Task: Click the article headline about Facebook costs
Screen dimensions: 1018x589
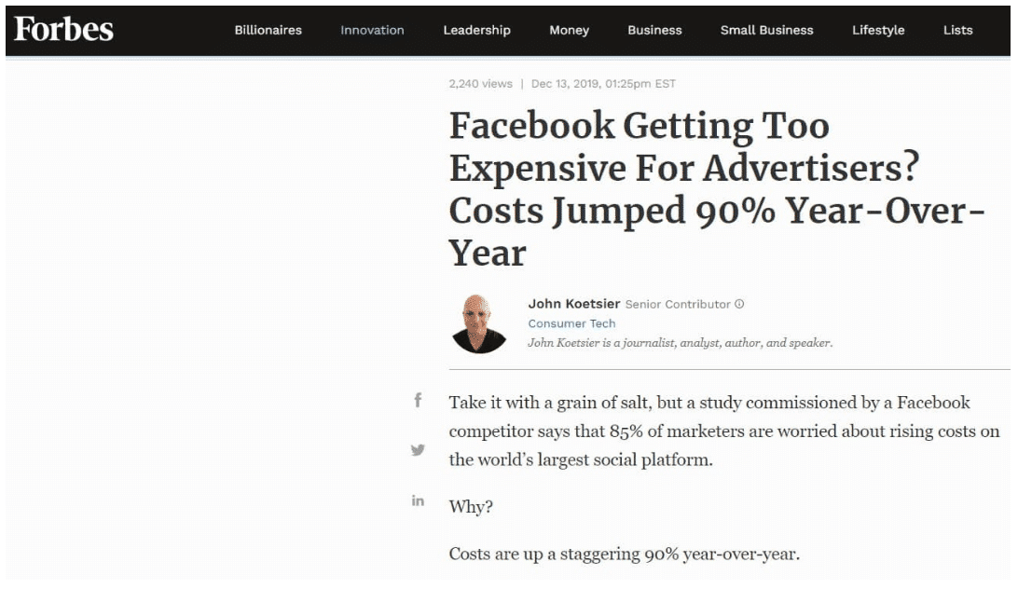Action: [717, 189]
